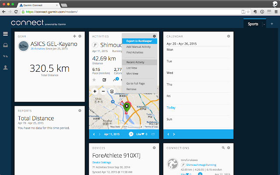Zoom in on activity map
This screenshot has height=175, width=280.
pos(95,91)
